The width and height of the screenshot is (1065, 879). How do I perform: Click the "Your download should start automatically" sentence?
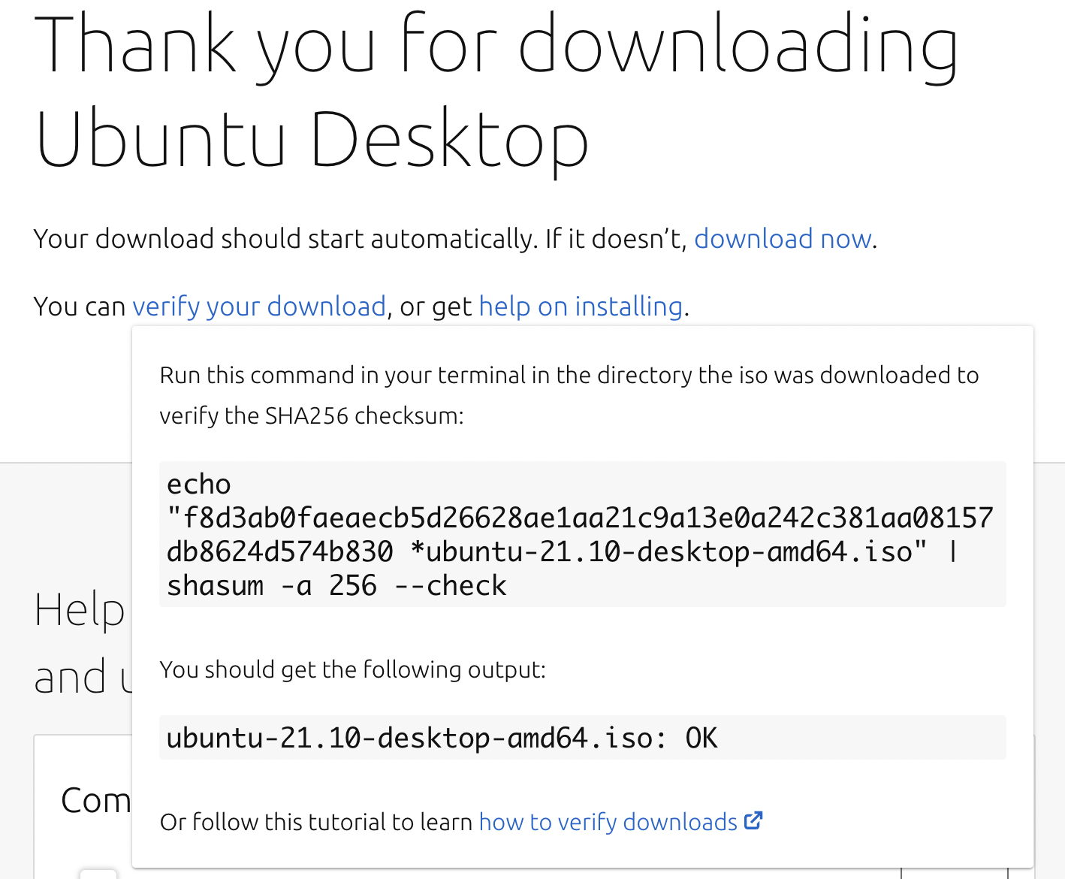[x=455, y=239]
